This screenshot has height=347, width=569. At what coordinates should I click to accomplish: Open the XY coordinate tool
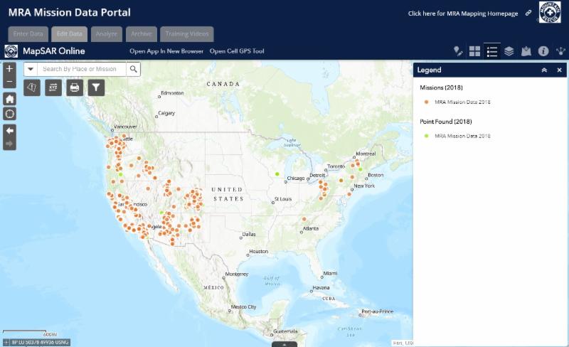(x=53, y=87)
